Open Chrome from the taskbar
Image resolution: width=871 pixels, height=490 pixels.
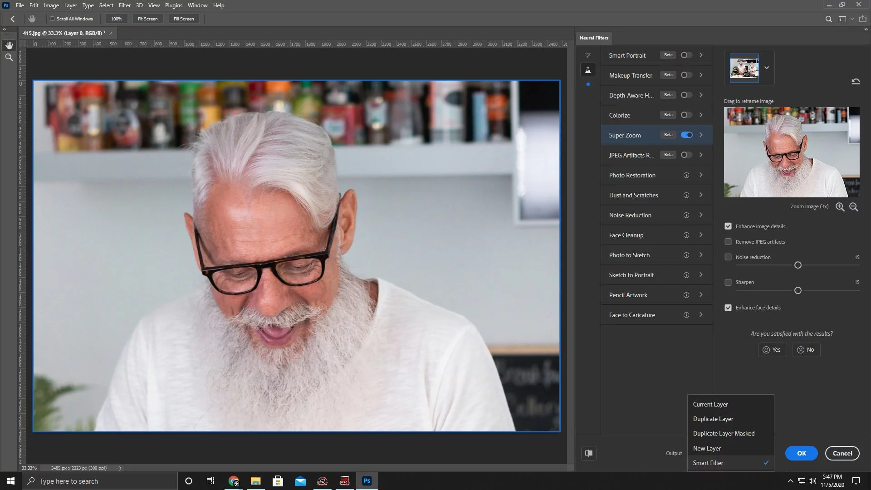click(234, 481)
